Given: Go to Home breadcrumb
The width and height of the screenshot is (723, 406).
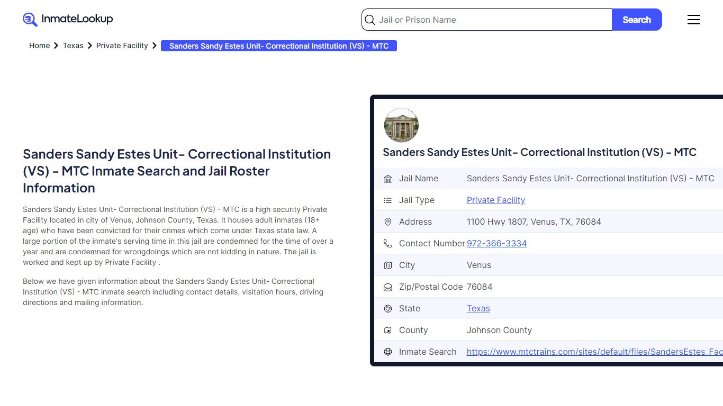Looking at the screenshot, I should 40,46.
